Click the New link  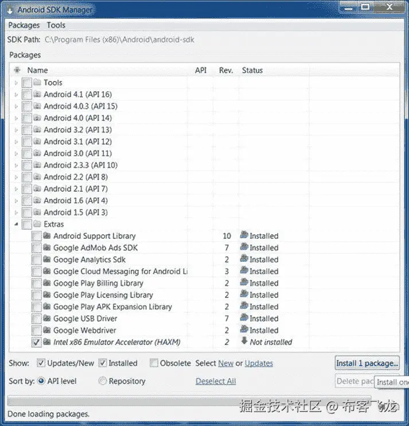click(x=226, y=363)
